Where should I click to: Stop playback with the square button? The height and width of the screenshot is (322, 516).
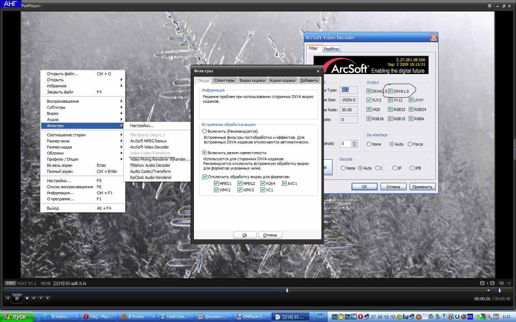click(x=27, y=298)
